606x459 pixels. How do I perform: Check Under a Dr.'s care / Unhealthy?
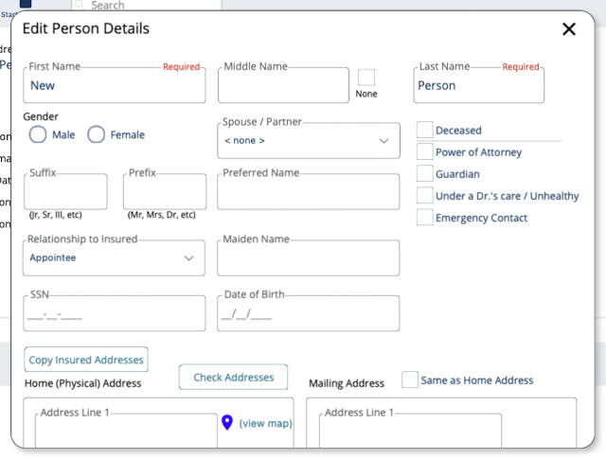point(425,195)
